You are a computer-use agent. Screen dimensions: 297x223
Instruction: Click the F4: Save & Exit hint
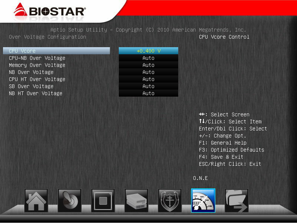click(221, 157)
